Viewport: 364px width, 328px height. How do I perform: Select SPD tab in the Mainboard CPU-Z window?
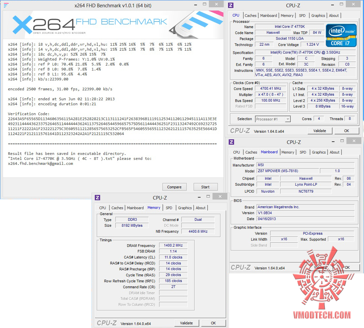[x=303, y=152]
